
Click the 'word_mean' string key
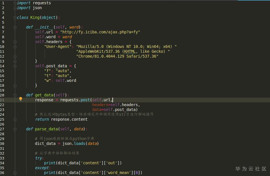pyautogui.click(x=118, y=173)
